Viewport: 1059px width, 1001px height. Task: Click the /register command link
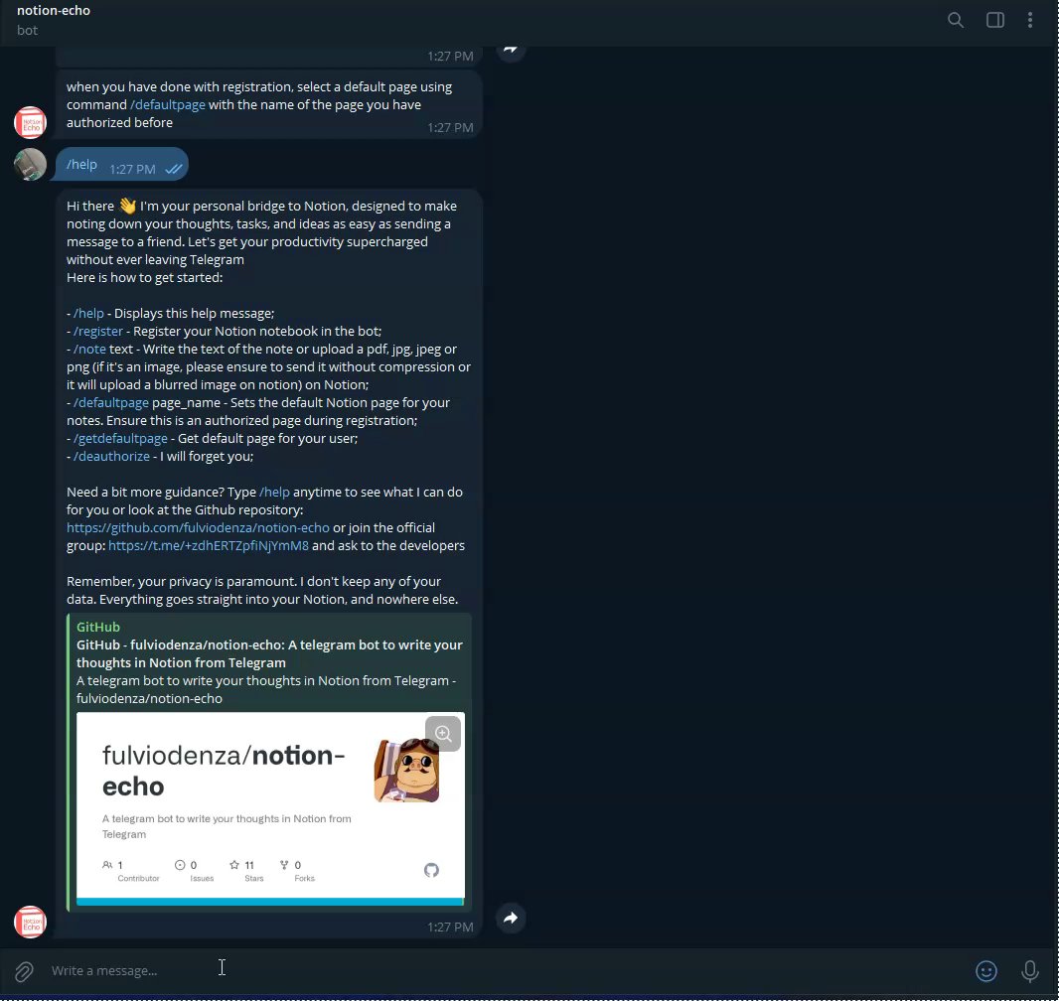[x=98, y=332]
